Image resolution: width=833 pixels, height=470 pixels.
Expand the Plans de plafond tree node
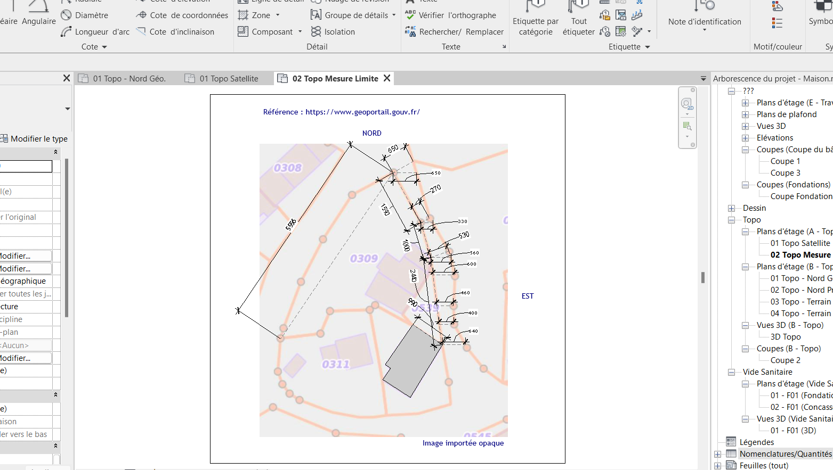click(745, 114)
